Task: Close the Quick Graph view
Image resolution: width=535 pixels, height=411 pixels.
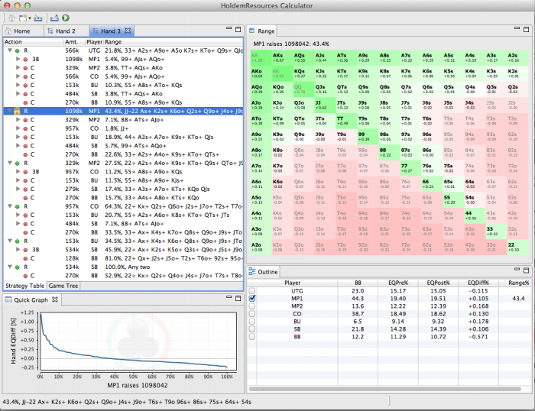Action: tap(56, 300)
